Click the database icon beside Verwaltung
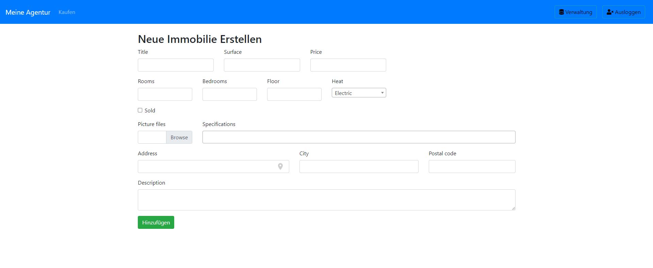Viewport: 653px width, 268px height. pyautogui.click(x=561, y=12)
